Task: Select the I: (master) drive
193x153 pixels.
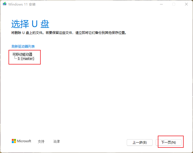Action: [26, 58]
